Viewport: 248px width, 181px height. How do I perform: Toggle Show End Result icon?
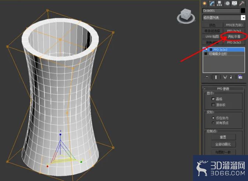click(216, 77)
